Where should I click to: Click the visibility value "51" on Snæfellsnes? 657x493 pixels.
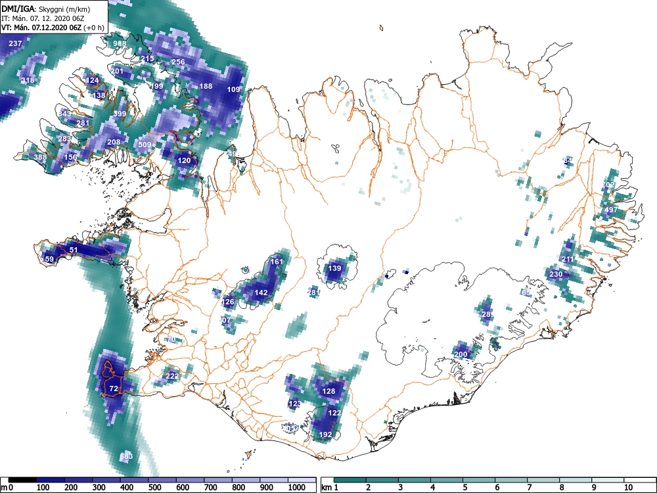[74, 250]
